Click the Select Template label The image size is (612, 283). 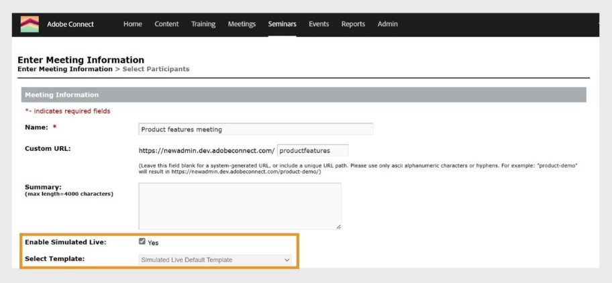pos(54,258)
